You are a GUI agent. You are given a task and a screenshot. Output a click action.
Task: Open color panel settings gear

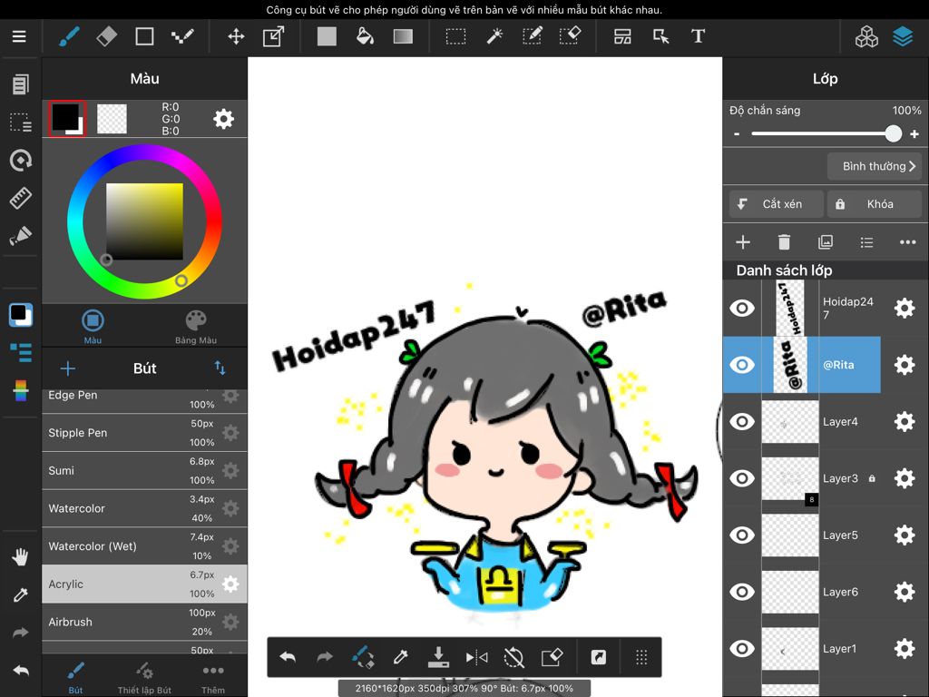[223, 119]
